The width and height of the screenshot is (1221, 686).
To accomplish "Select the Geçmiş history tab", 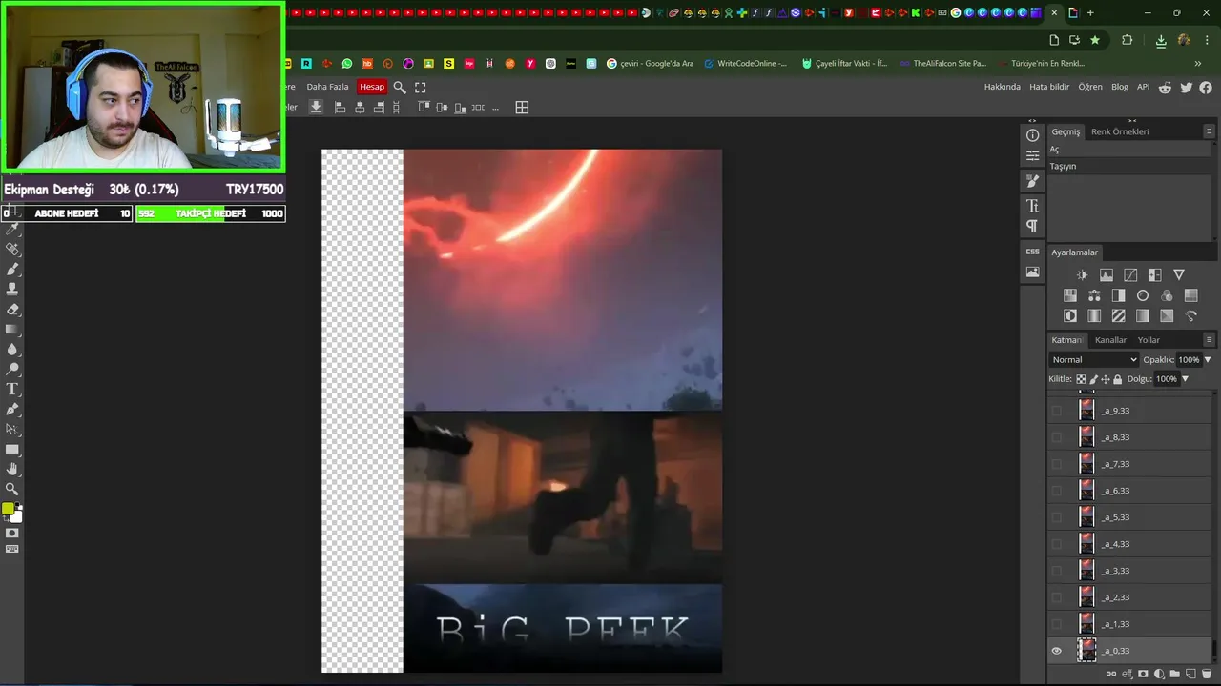I will point(1066,131).
